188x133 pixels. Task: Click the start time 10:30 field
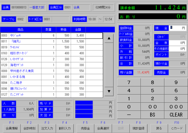(92, 19)
